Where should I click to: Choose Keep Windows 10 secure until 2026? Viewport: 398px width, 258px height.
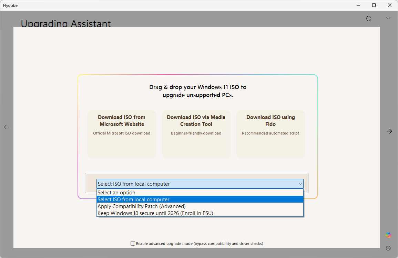point(200,213)
